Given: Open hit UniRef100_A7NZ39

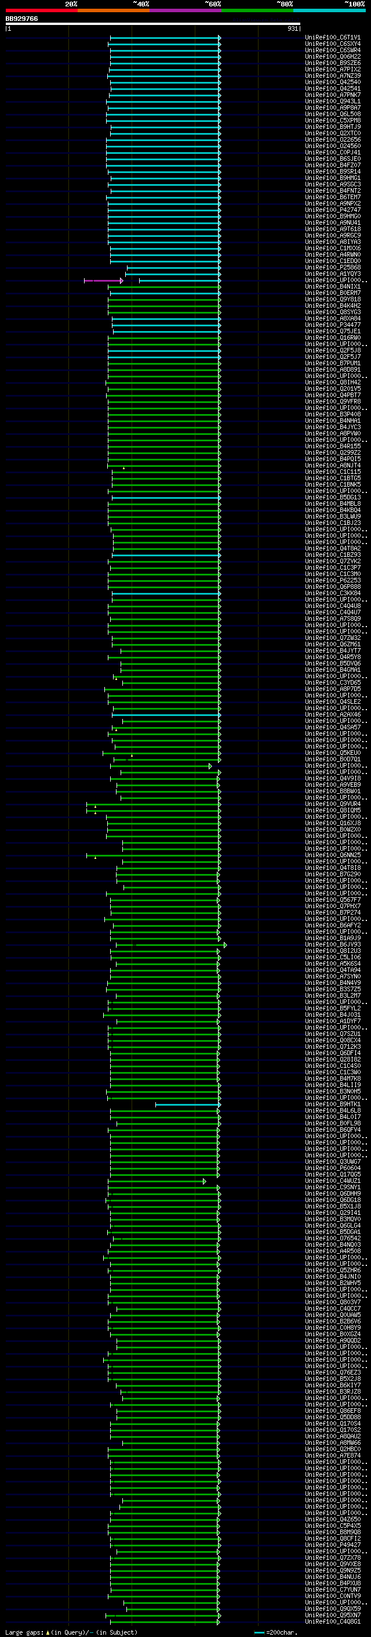Looking at the screenshot, I should [332, 75].
